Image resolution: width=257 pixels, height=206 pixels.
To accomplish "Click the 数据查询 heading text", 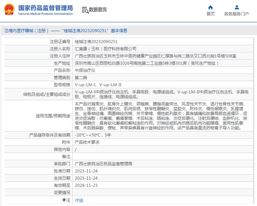I will (98, 10).
